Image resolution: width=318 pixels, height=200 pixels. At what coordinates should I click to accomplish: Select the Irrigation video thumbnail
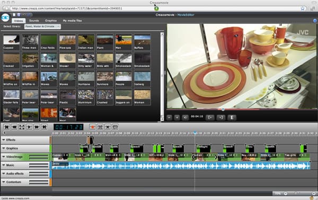(30, 60)
